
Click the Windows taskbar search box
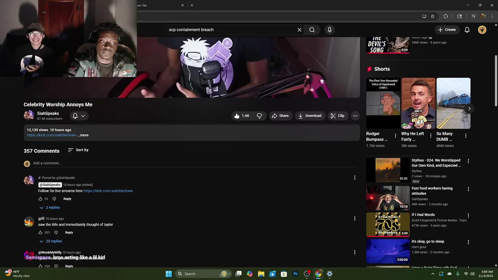203,274
